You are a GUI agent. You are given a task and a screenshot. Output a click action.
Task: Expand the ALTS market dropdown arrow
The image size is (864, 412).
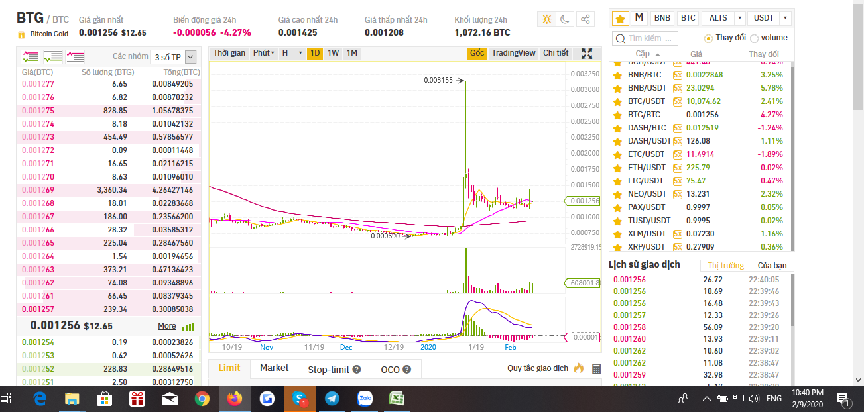[740, 18]
